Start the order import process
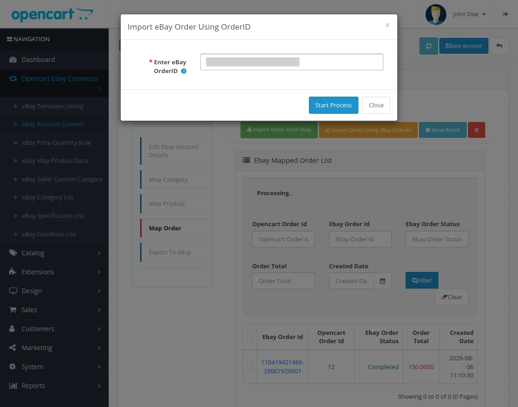 (333, 105)
